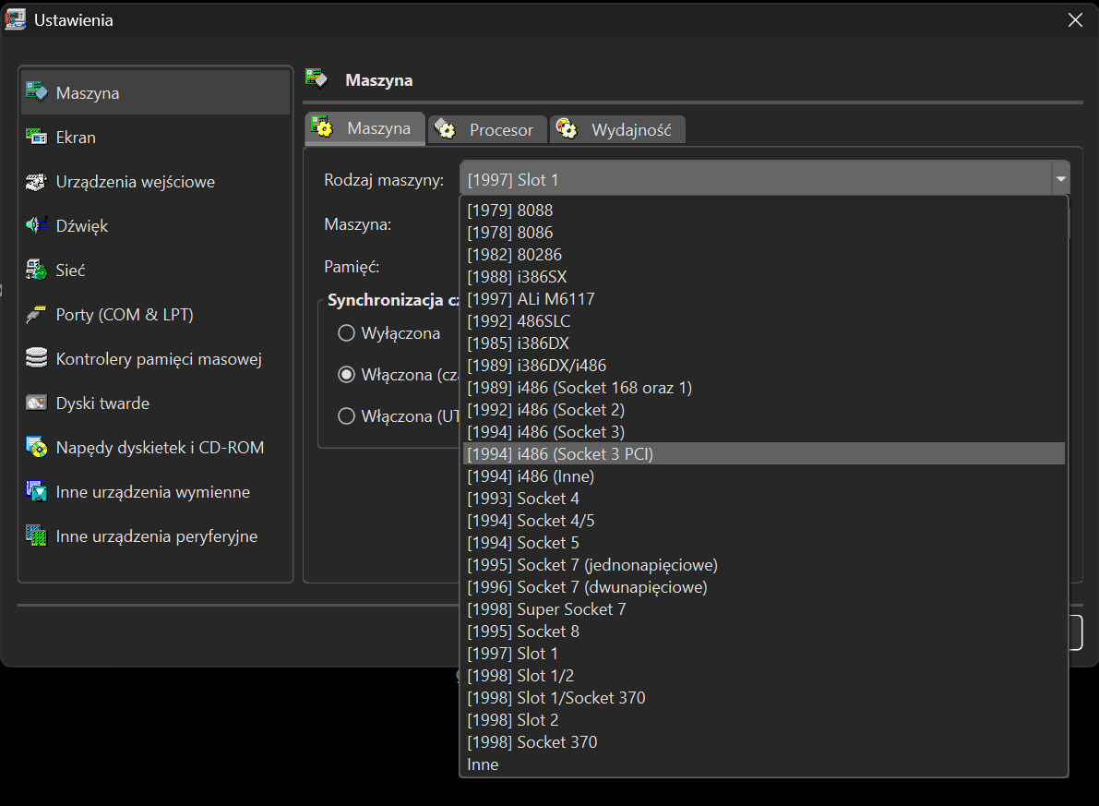Choose [1998] Socket 370 option
Viewport: 1099px width, 806px height.
[x=764, y=742]
